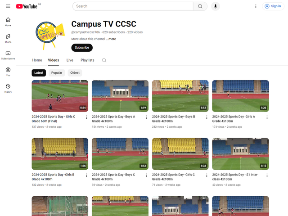Expand channel description with ...more

[x=111, y=39]
